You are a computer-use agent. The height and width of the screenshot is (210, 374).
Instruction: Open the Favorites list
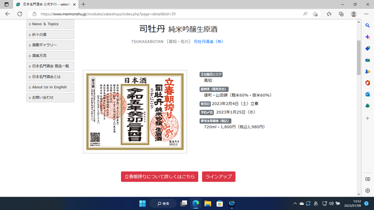329,14
